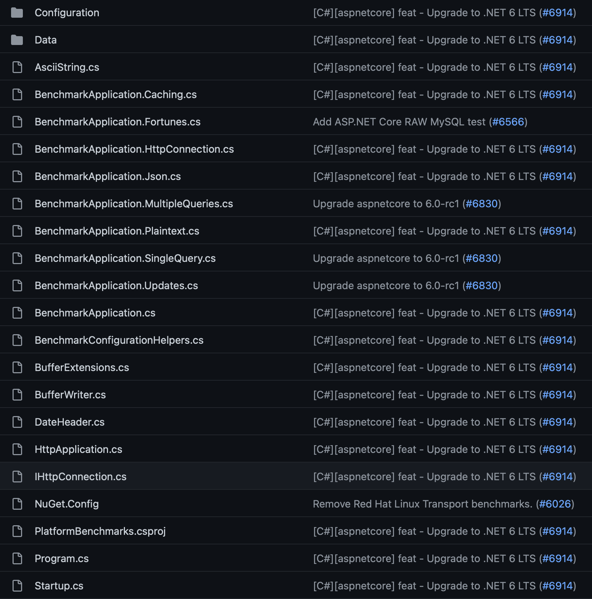Click the file icon beside BufferWriter.cs
The image size is (592, 599).
click(x=17, y=395)
